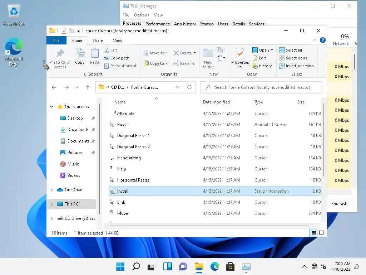Collapse the Quick access tree node
Image resolution: width=366 pixels, height=275 pixels.
(x=51, y=107)
